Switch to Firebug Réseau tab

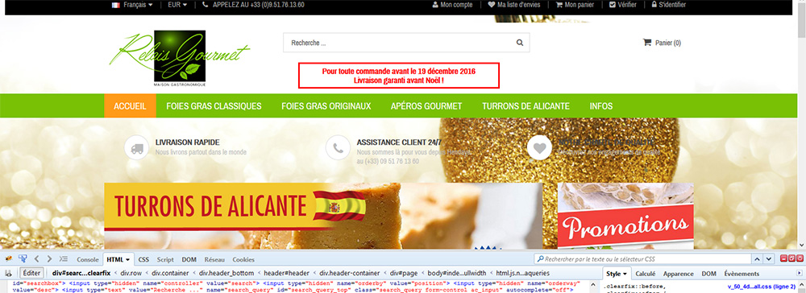214,260
